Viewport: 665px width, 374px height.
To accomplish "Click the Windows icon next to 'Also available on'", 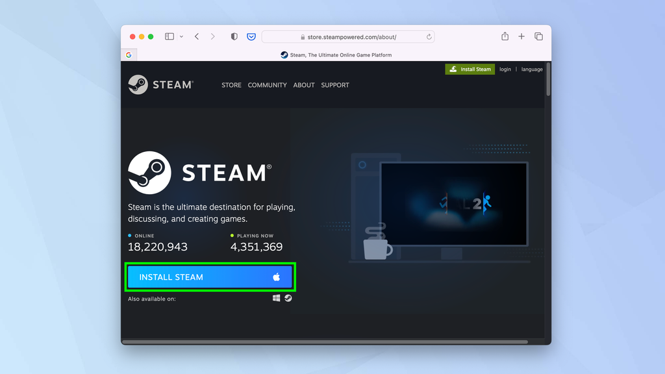I will [276, 297].
